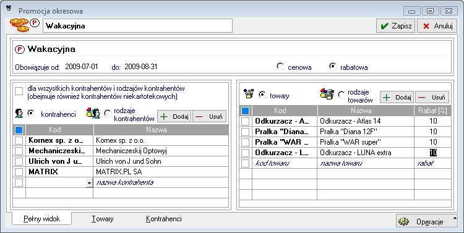Click the Pralka "Diana 12F" name cell

(366, 132)
